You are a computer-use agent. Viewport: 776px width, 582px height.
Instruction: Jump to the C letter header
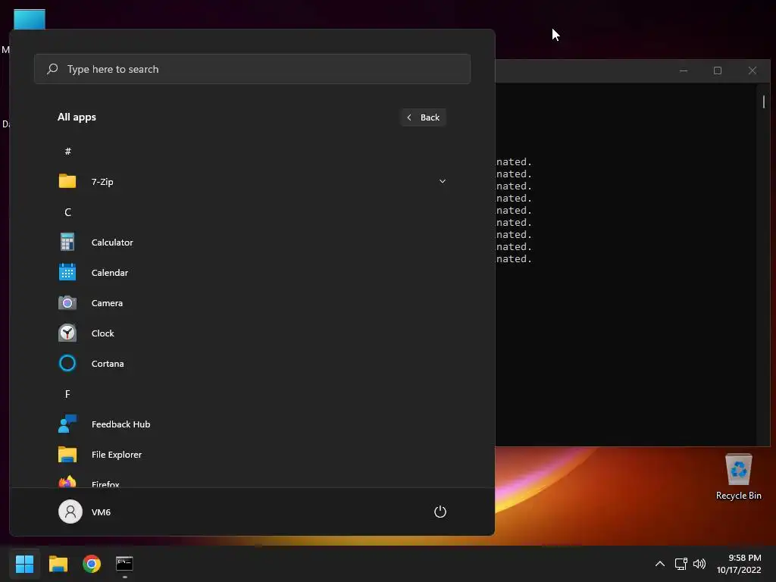[x=67, y=212]
